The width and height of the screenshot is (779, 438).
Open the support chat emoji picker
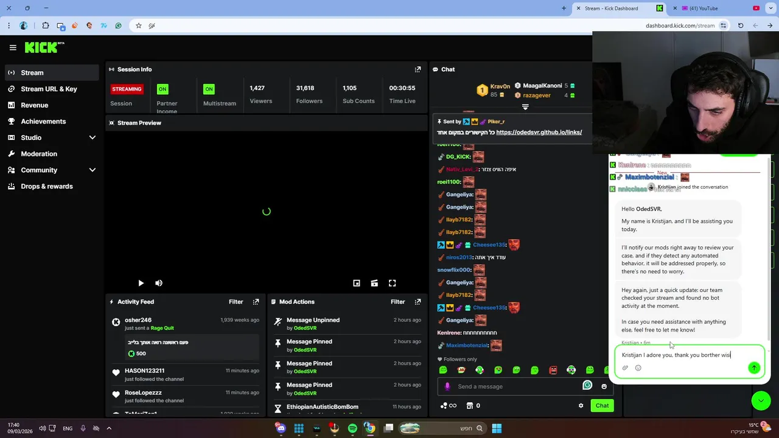638,367
